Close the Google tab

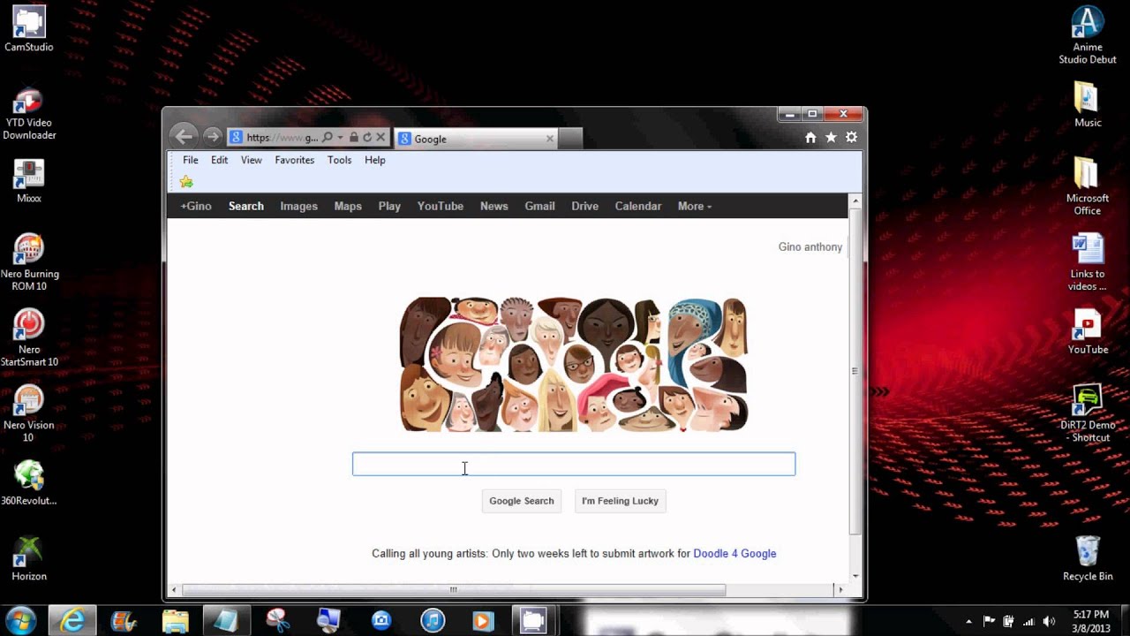(x=550, y=139)
